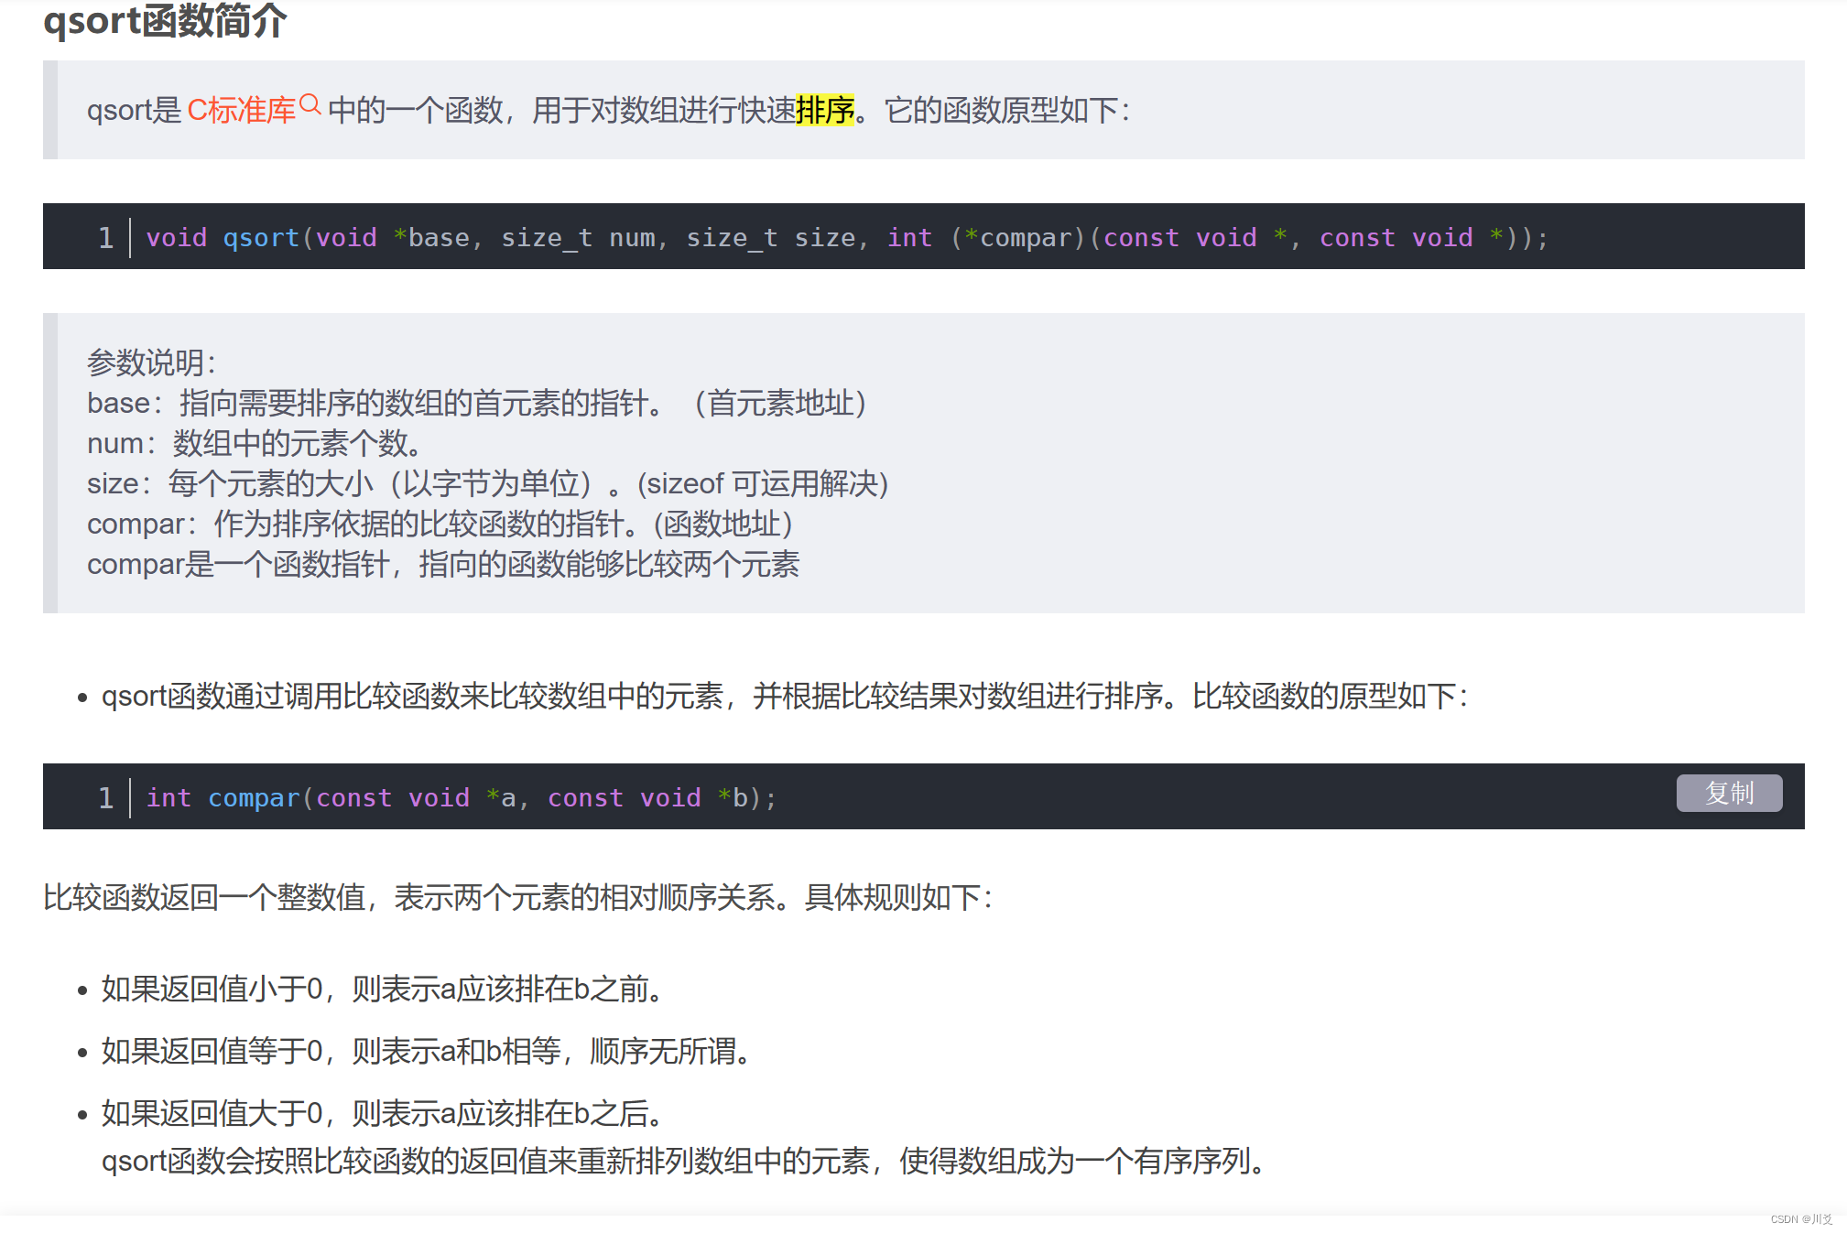Image resolution: width=1847 pixels, height=1233 pixels.
Task: Click the num parameter description line
Action: (255, 443)
